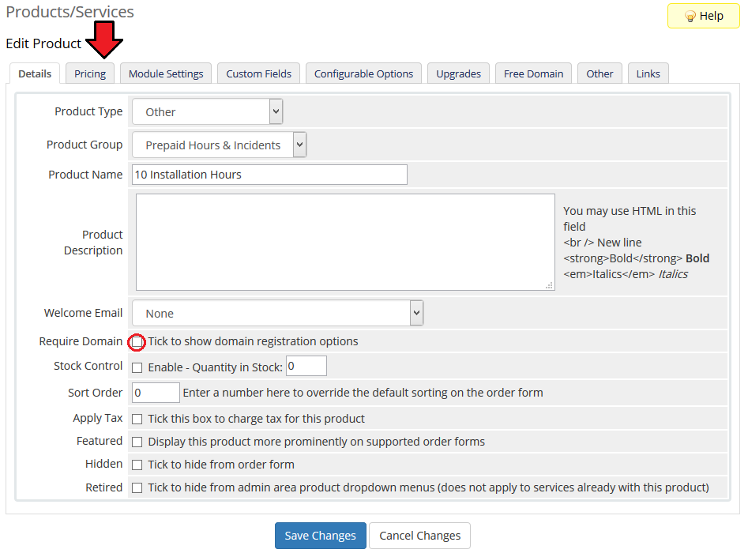The width and height of the screenshot is (748, 557).
Task: Click the Quantity in Stock field
Action: point(306,366)
